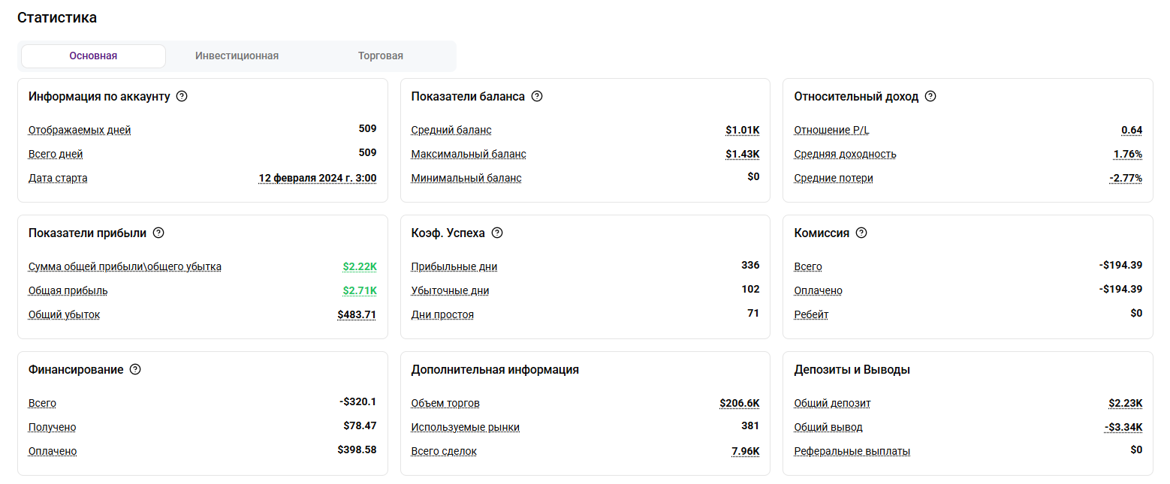Click question icon near Относительный доход
Viewport: 1170px width, 484px height.
[930, 96]
